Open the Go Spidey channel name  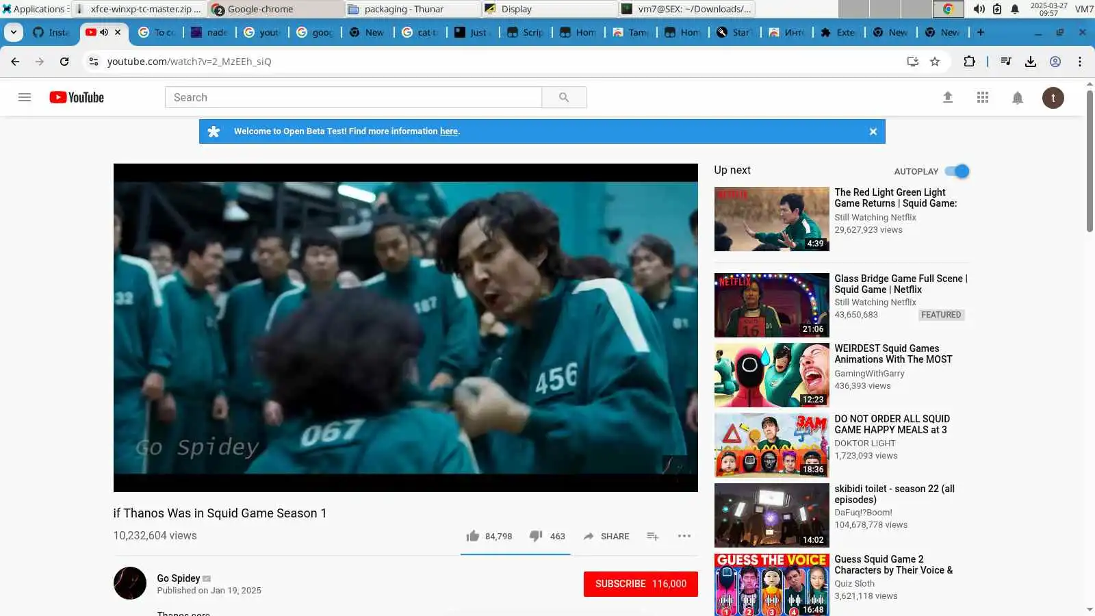point(179,578)
